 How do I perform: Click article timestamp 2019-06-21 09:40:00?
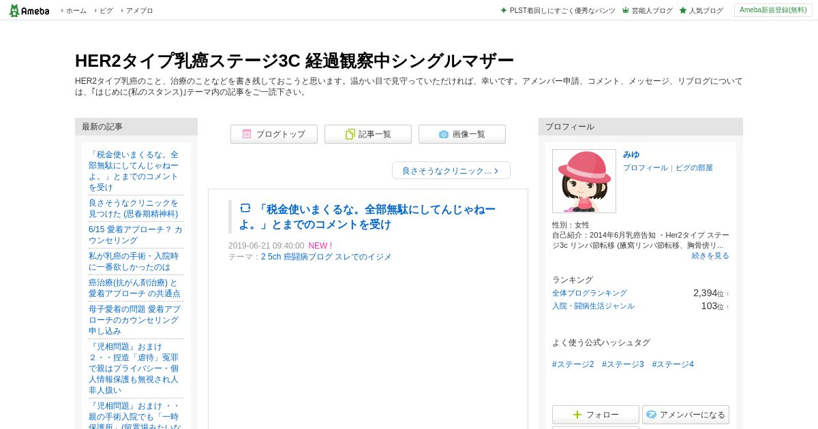point(267,246)
